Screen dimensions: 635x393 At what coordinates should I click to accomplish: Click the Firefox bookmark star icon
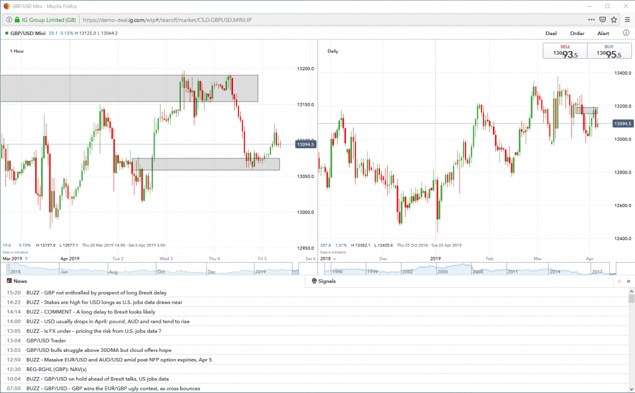(x=614, y=20)
